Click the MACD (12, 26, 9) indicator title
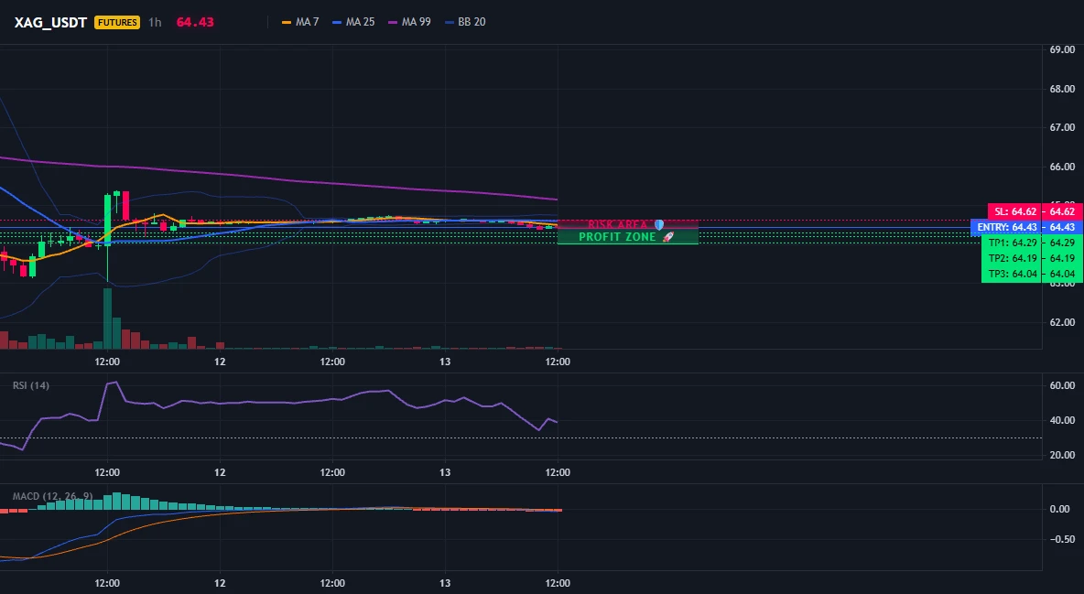Viewport: 1084px width, 594px height. pyautogui.click(x=52, y=496)
